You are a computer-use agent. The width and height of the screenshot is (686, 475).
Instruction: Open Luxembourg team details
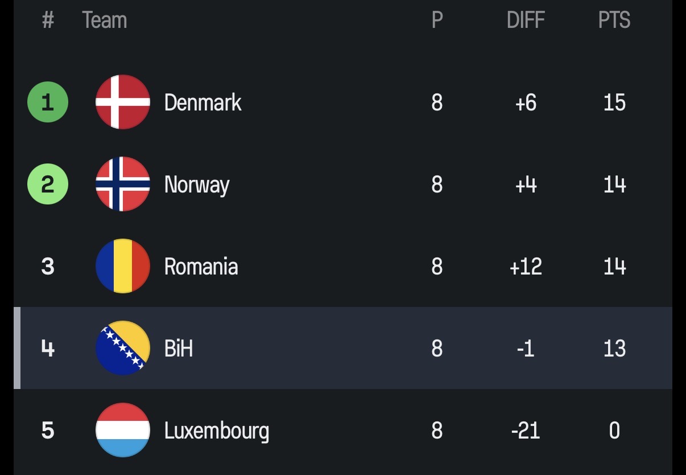tap(217, 431)
